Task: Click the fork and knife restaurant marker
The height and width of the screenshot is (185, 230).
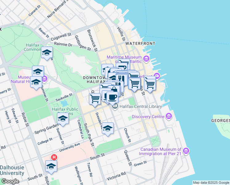Action: pyautogui.click(x=121, y=80)
